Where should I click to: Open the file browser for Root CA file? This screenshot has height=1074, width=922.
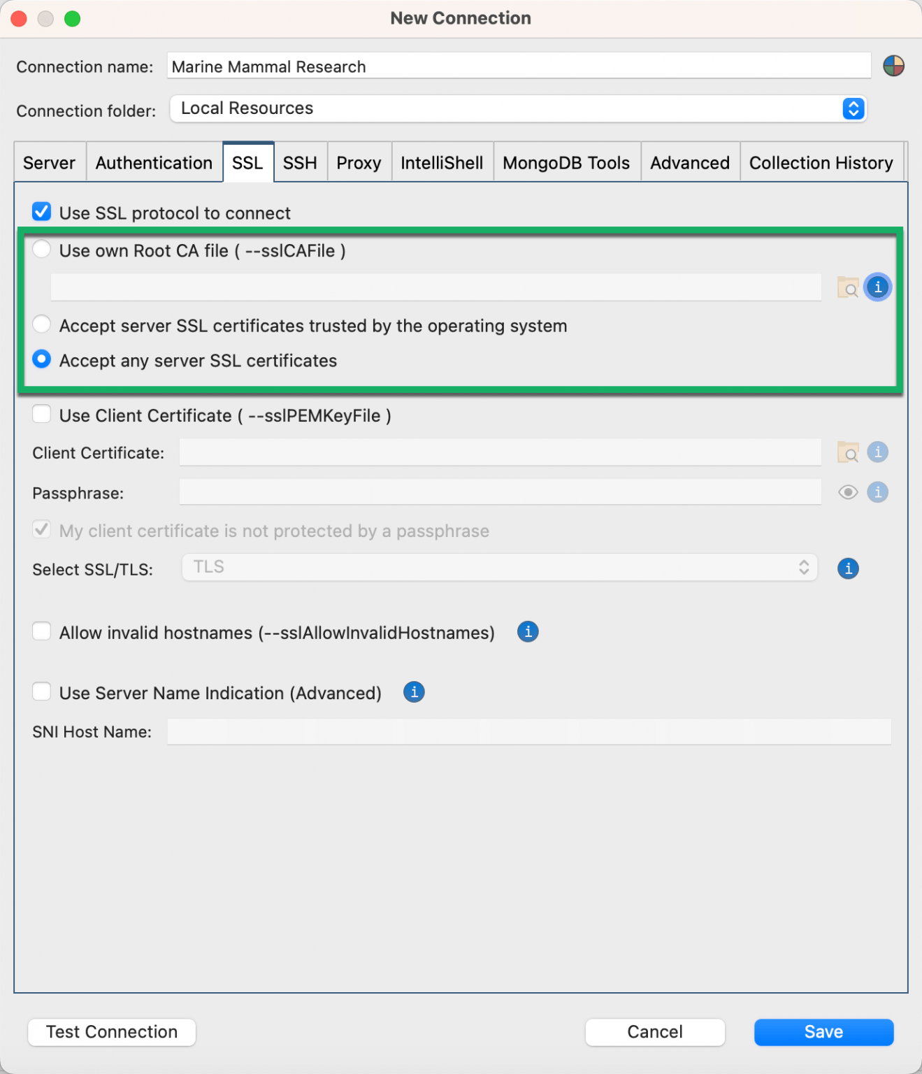click(x=848, y=287)
